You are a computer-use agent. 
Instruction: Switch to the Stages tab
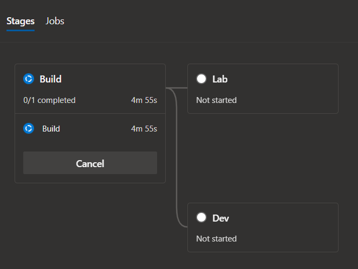coord(21,21)
